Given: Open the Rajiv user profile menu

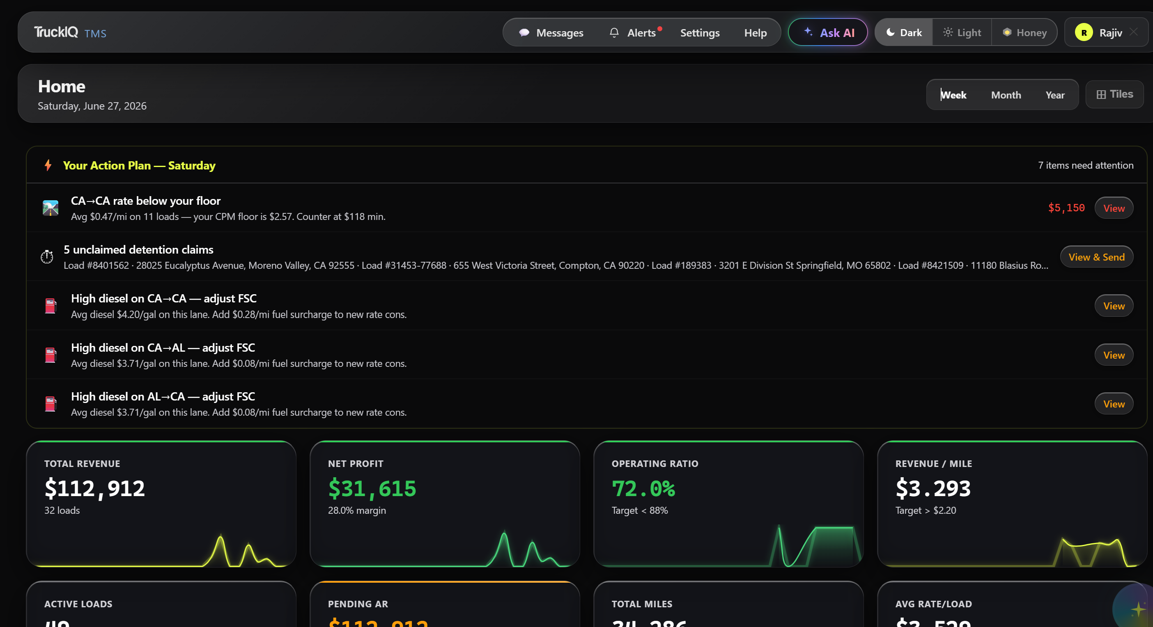Looking at the screenshot, I should (1106, 32).
